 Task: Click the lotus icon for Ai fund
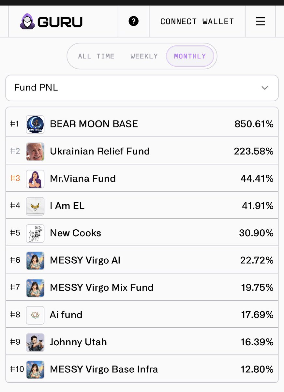(x=35, y=315)
